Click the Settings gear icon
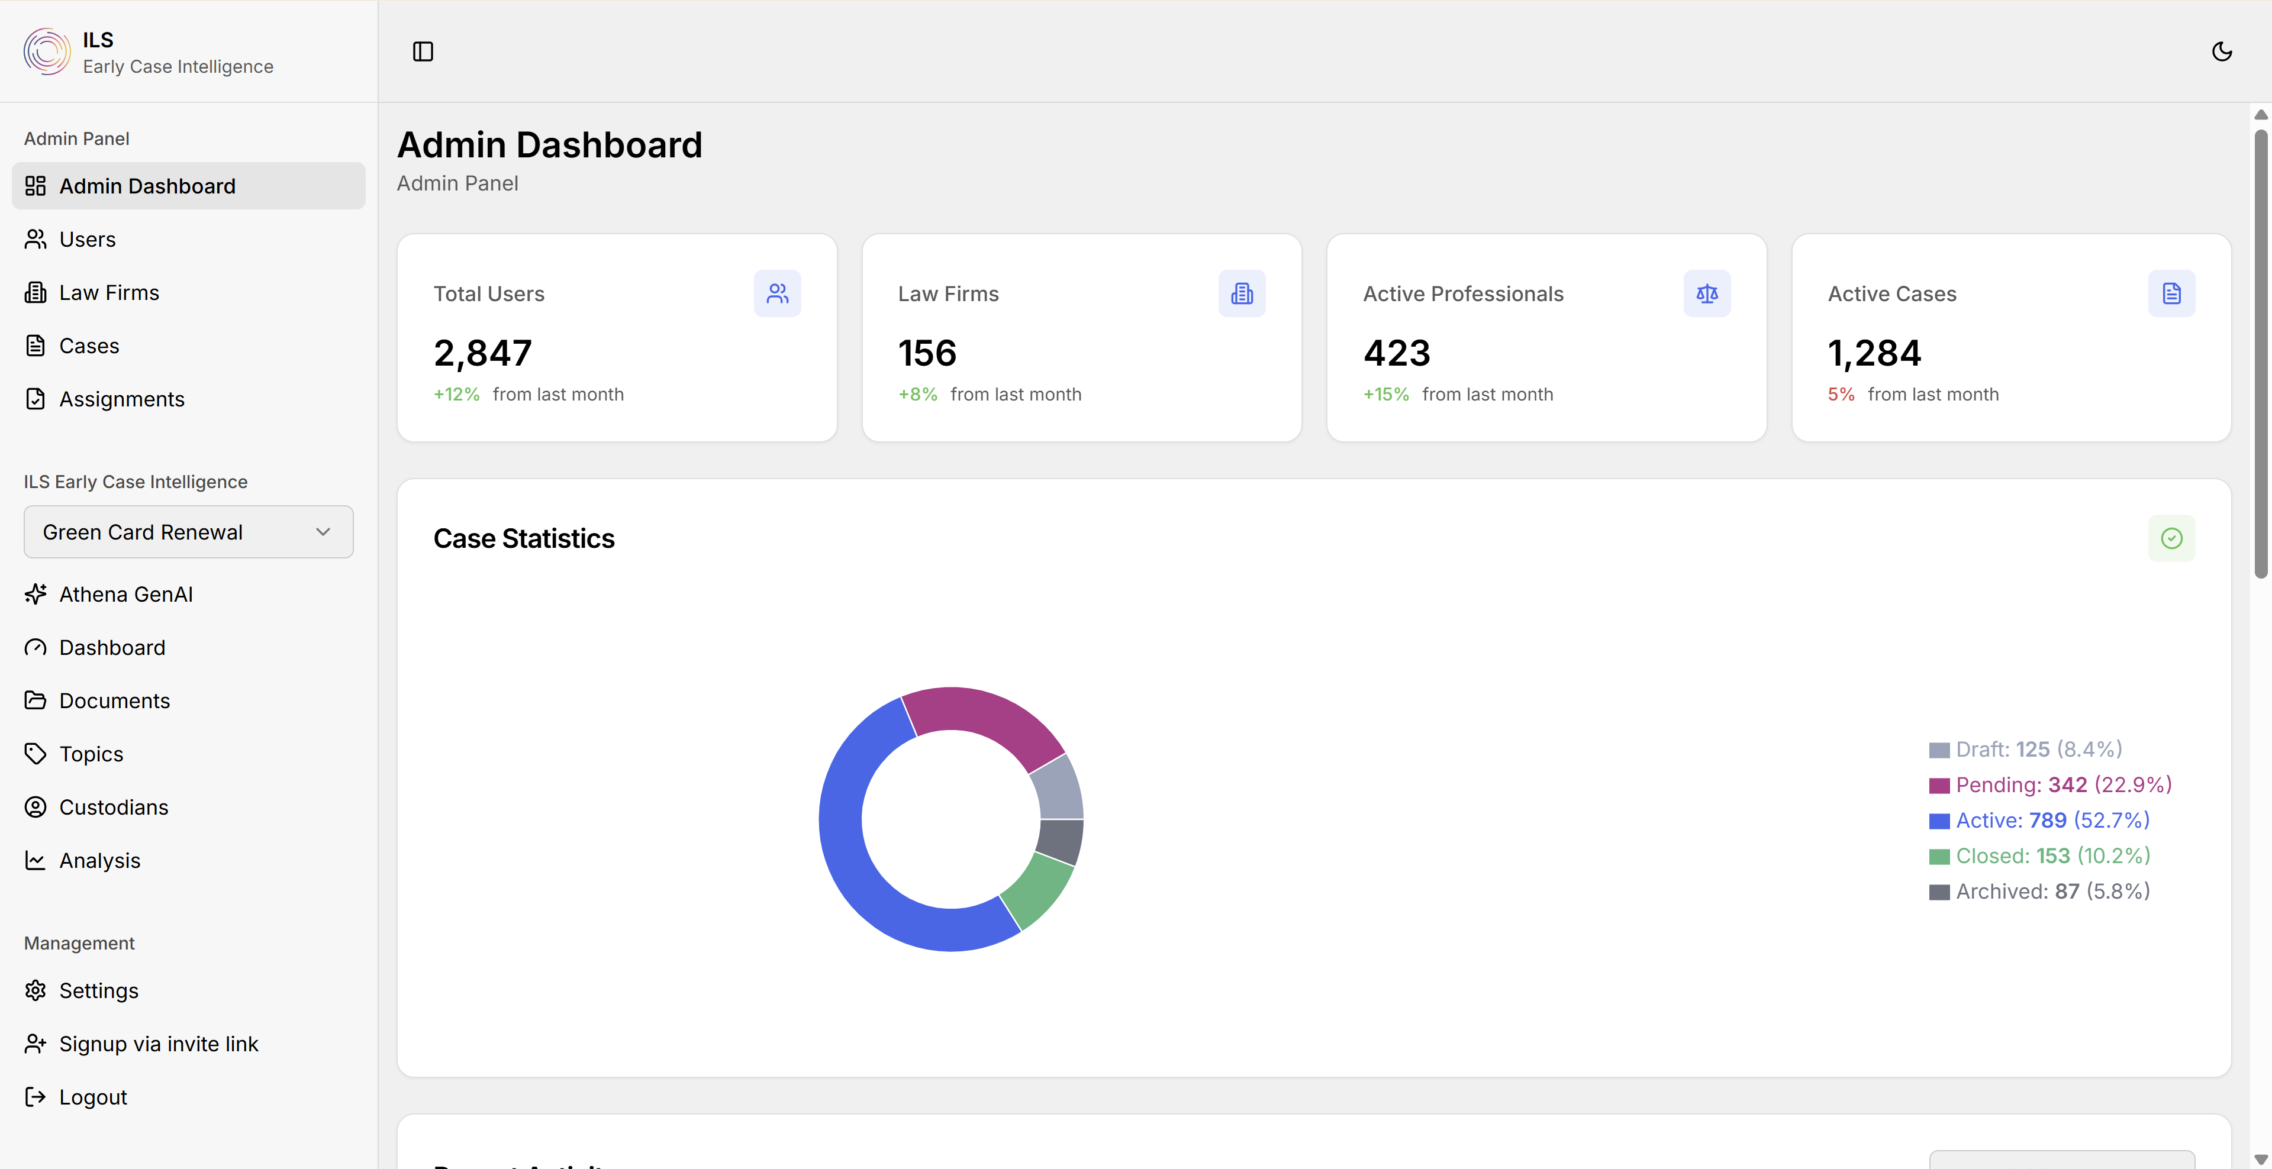 (36, 991)
